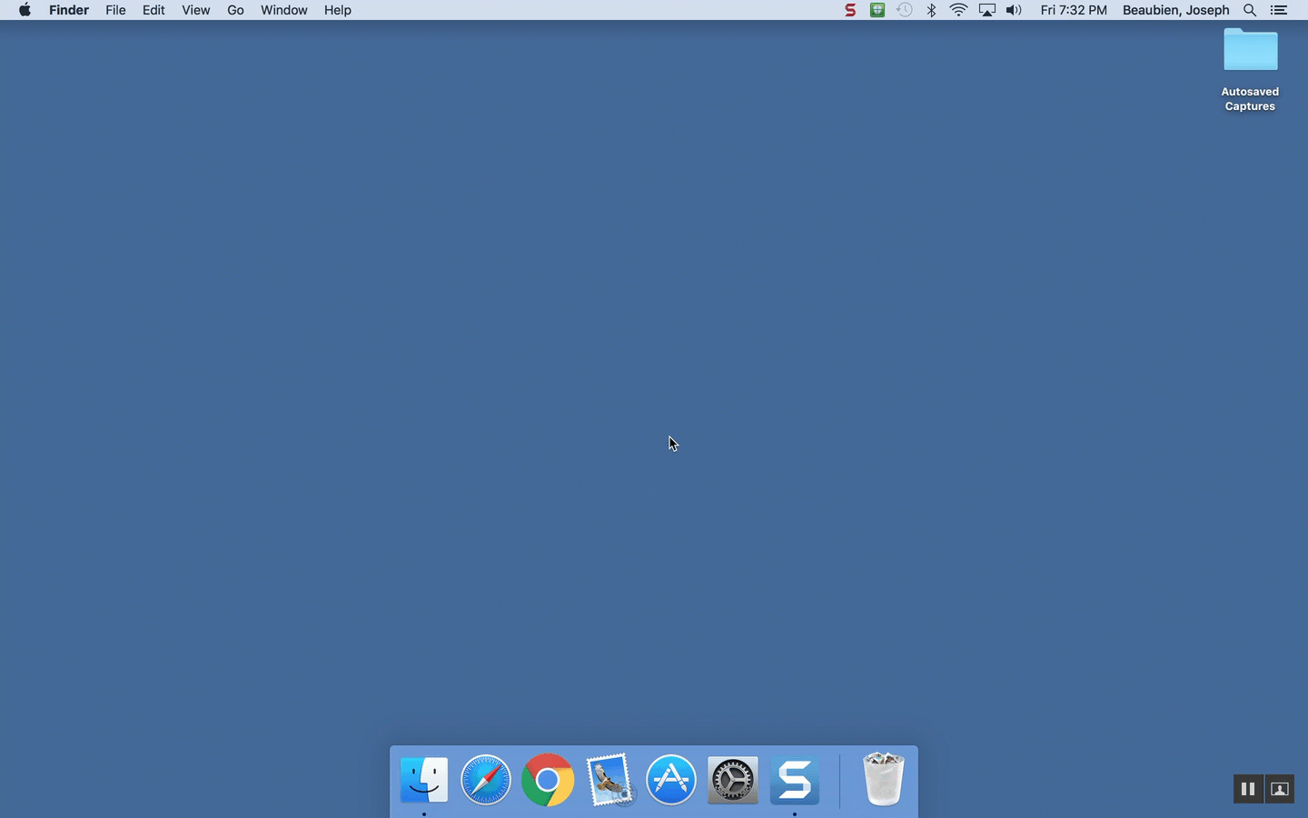The height and width of the screenshot is (818, 1308).
Task: Open System Preferences from the Dock
Action: 733,779
